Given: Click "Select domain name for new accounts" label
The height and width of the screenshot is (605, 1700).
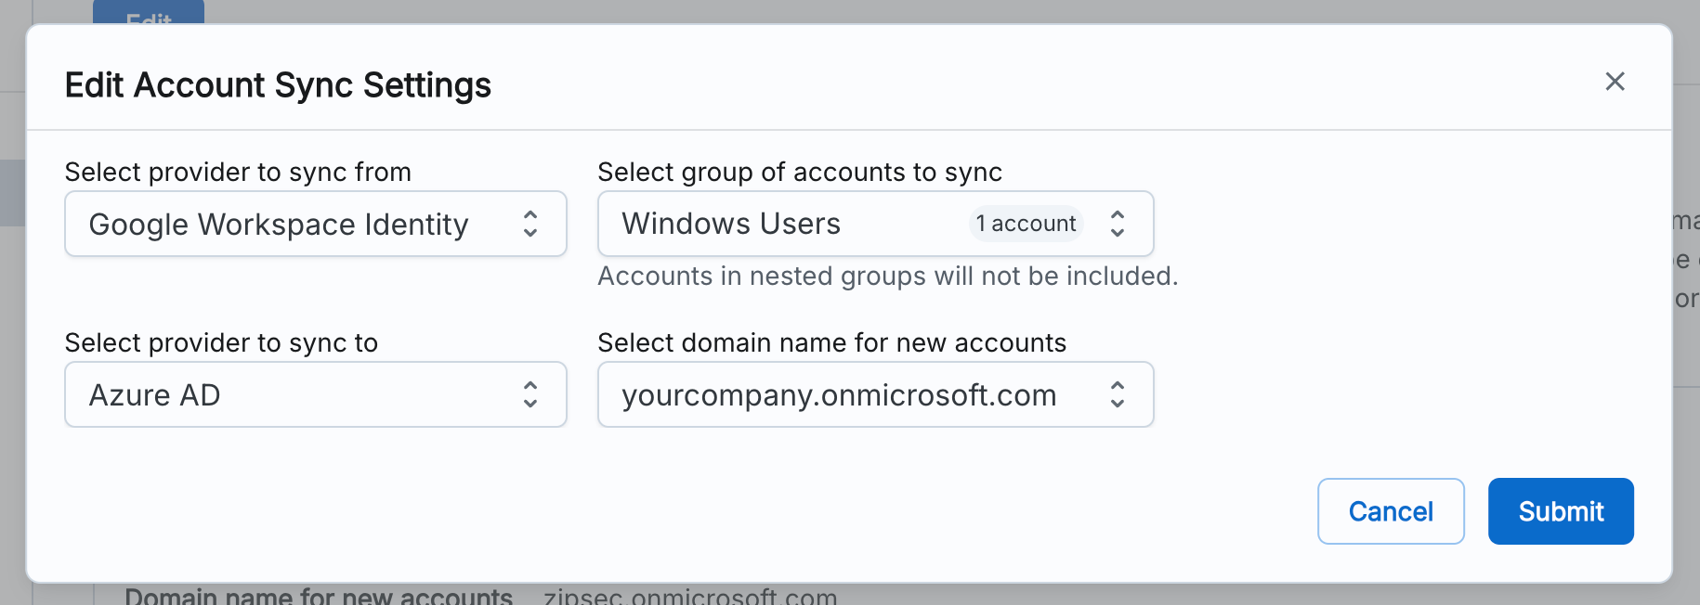Looking at the screenshot, I should click(831, 342).
